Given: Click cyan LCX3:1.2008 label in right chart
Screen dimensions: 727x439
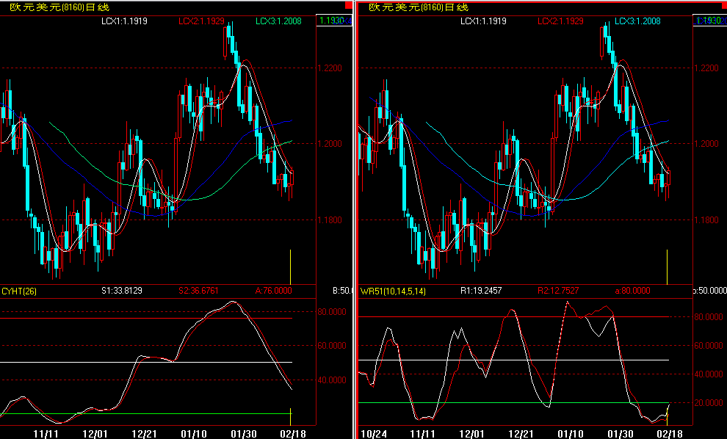Looking at the screenshot, I should [x=637, y=21].
